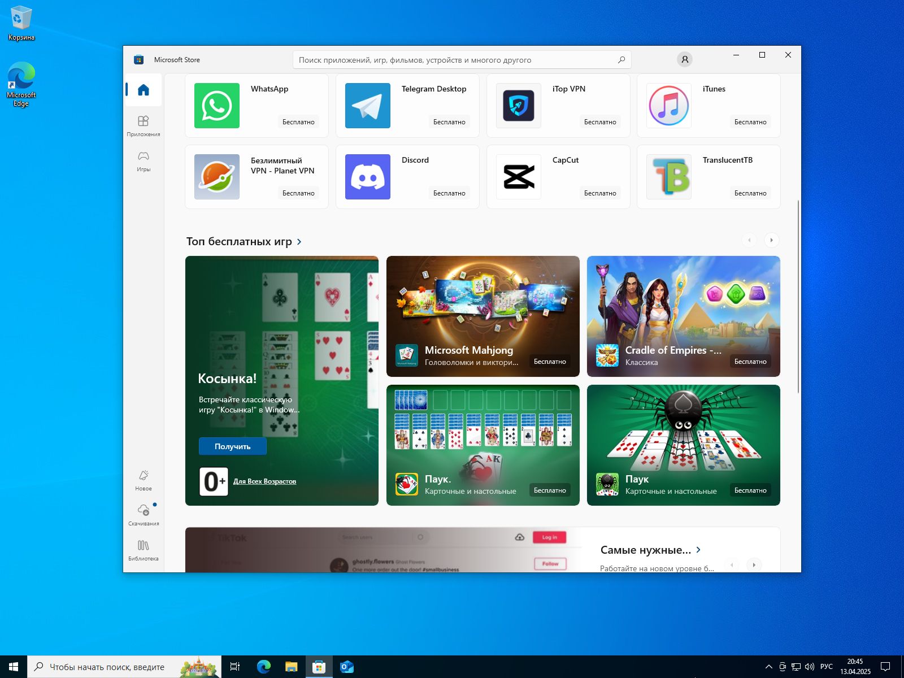Open the Home section in Store sidebar
Screen dimensions: 904x678
144,90
